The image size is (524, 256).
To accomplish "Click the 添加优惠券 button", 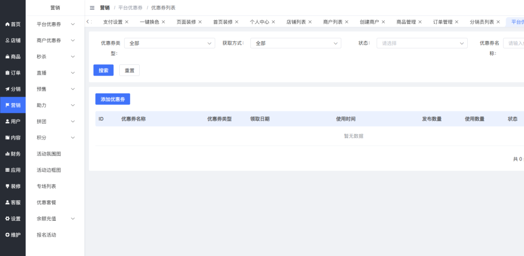I will 113,99.
